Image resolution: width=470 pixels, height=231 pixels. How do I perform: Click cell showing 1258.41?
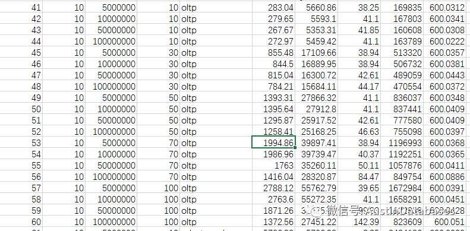pyautogui.click(x=273, y=131)
